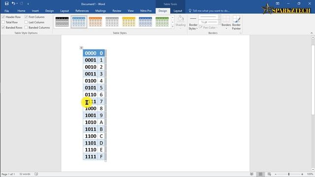The width and height of the screenshot is (315, 177).
Task: Switch to Print Layout view
Action: tap(260, 174)
